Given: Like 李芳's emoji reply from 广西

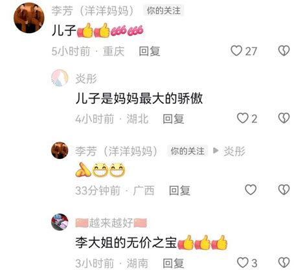Looking at the screenshot, I should tap(251, 190).
